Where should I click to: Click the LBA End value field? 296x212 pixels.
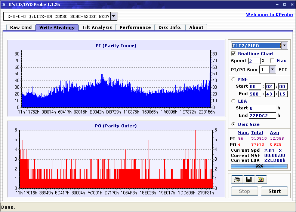coord(262,115)
